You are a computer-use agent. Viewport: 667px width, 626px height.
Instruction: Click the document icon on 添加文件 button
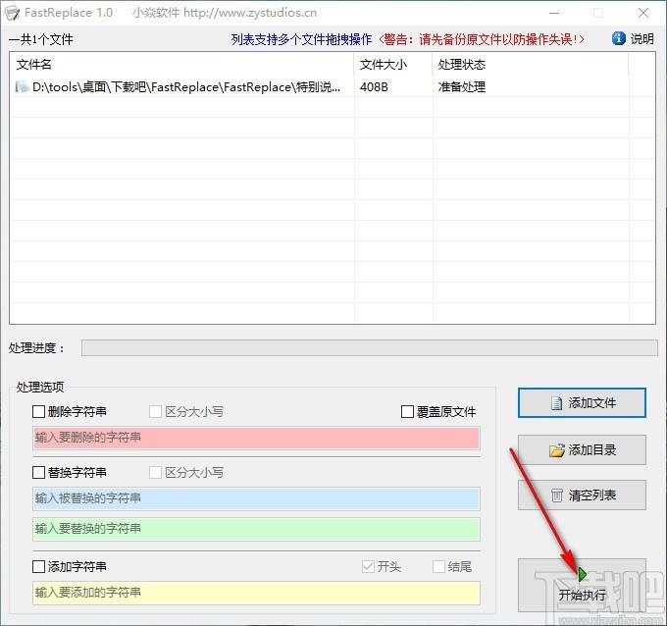(556, 402)
